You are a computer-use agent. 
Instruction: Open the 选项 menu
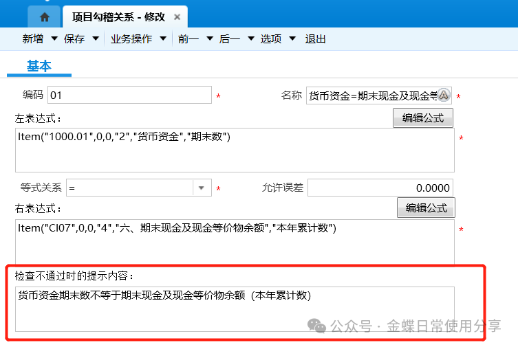(270, 39)
